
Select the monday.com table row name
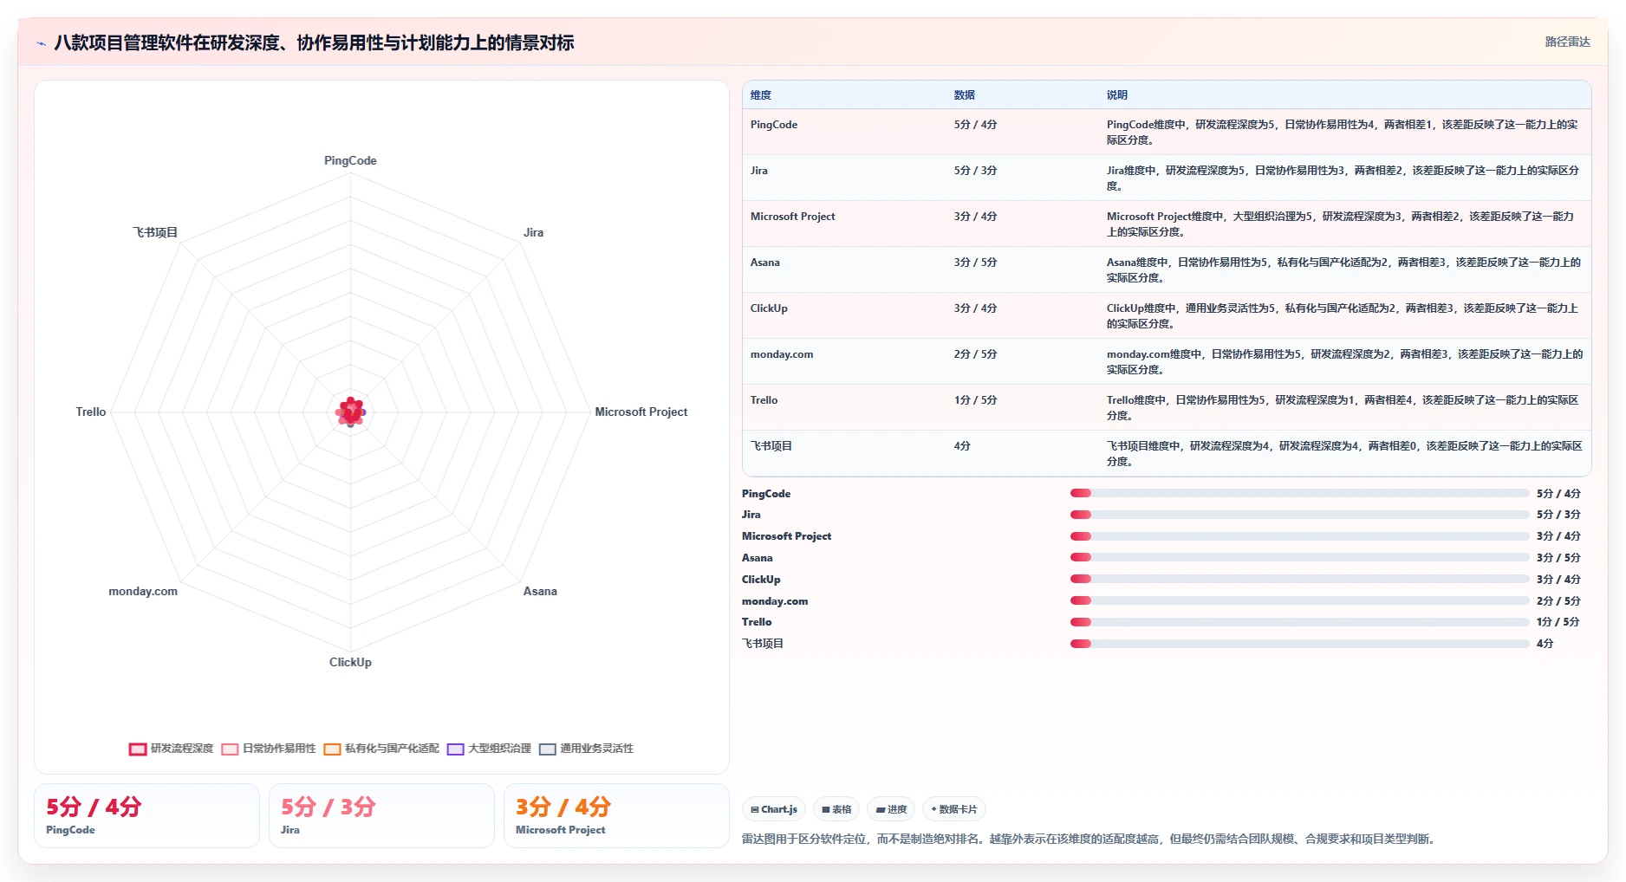point(782,354)
